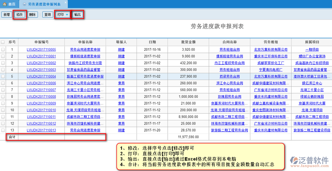Screen dimensions: 332x171
Task: Open the 铁路内江段劳务支付款 declaration link
Action: [x=86, y=63]
